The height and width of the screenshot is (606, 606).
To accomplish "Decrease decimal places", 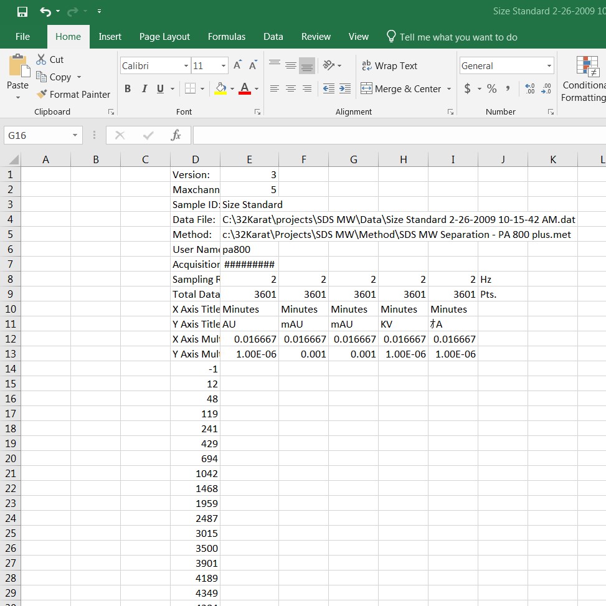I will 546,89.
